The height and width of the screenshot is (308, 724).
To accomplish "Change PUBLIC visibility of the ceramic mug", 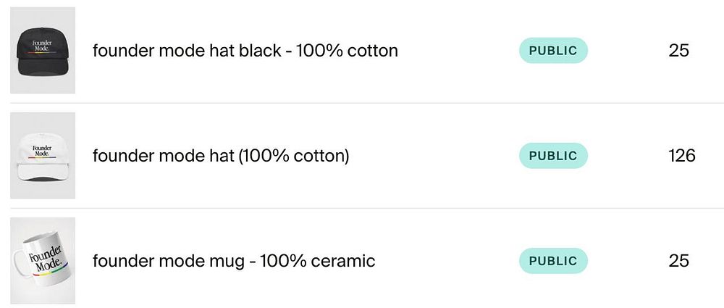I will pyautogui.click(x=553, y=261).
